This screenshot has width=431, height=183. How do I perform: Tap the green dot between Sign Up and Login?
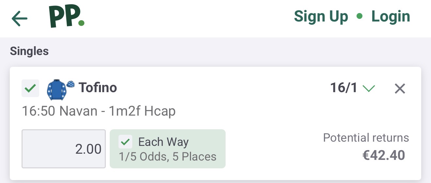point(359,16)
